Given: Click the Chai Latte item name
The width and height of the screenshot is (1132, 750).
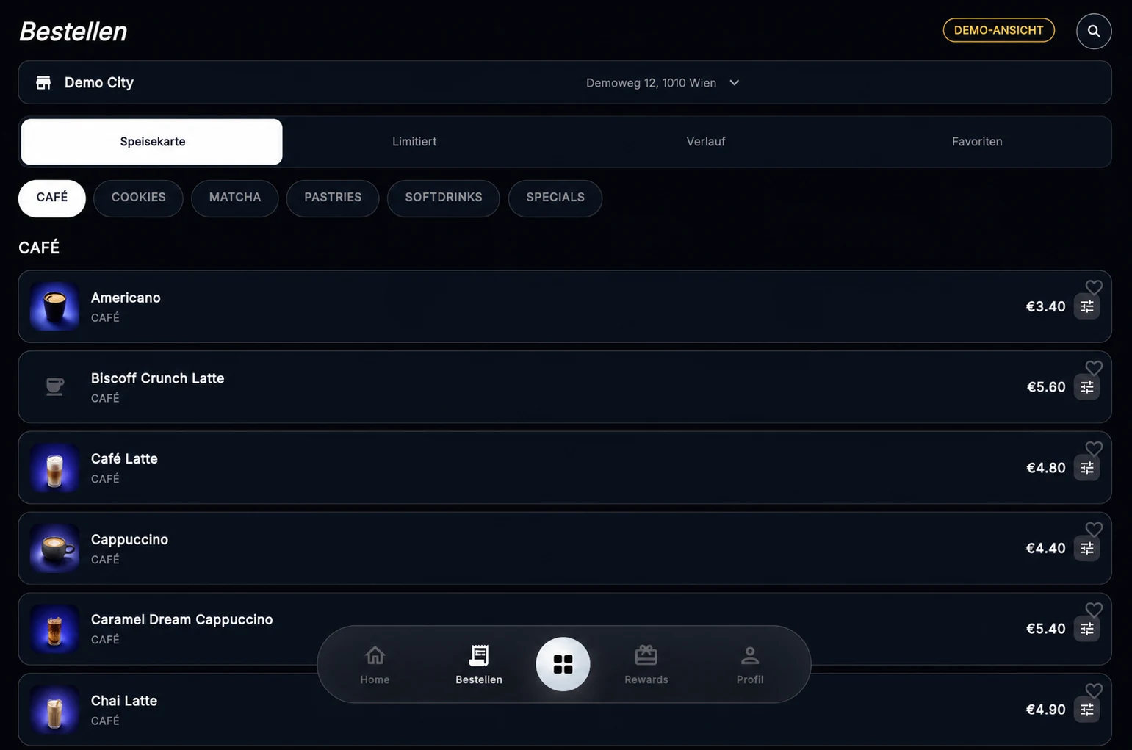Looking at the screenshot, I should 123,701.
